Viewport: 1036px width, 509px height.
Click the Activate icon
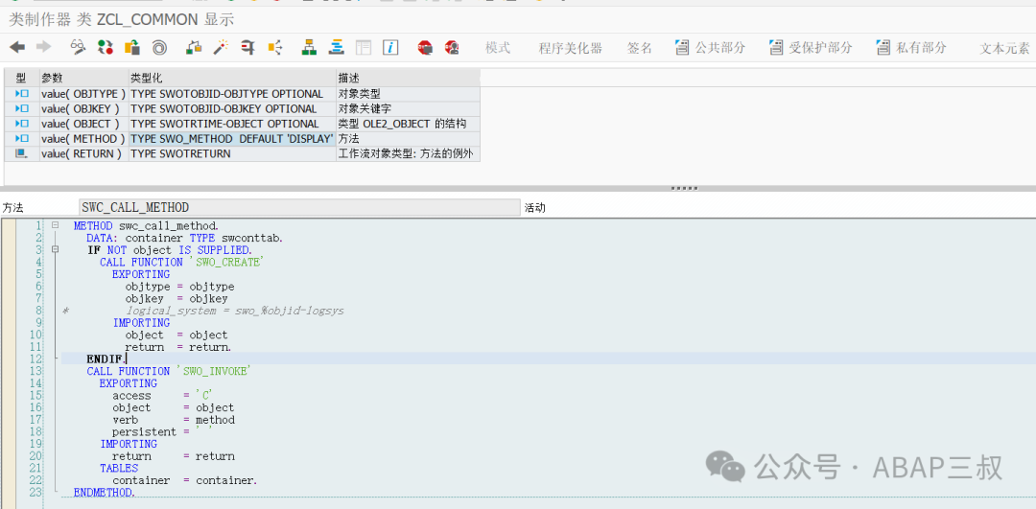(x=194, y=47)
